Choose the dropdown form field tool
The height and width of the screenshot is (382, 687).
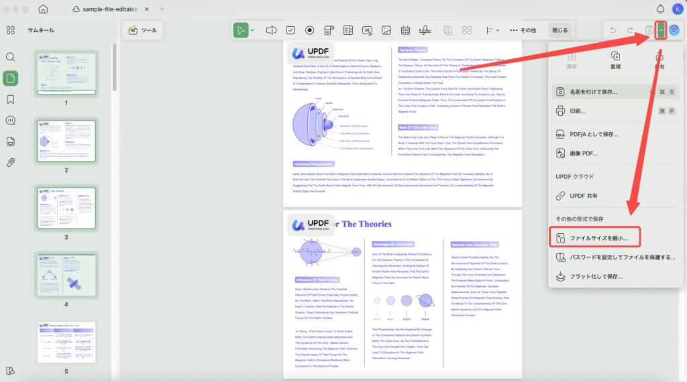tap(329, 30)
